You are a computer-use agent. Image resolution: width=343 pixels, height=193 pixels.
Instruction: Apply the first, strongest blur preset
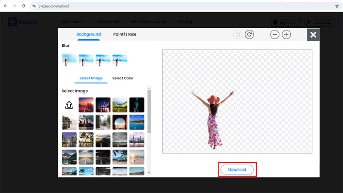click(69, 60)
